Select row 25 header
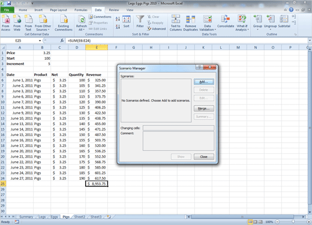Screen dimensions: 312x225 pos(3,183)
